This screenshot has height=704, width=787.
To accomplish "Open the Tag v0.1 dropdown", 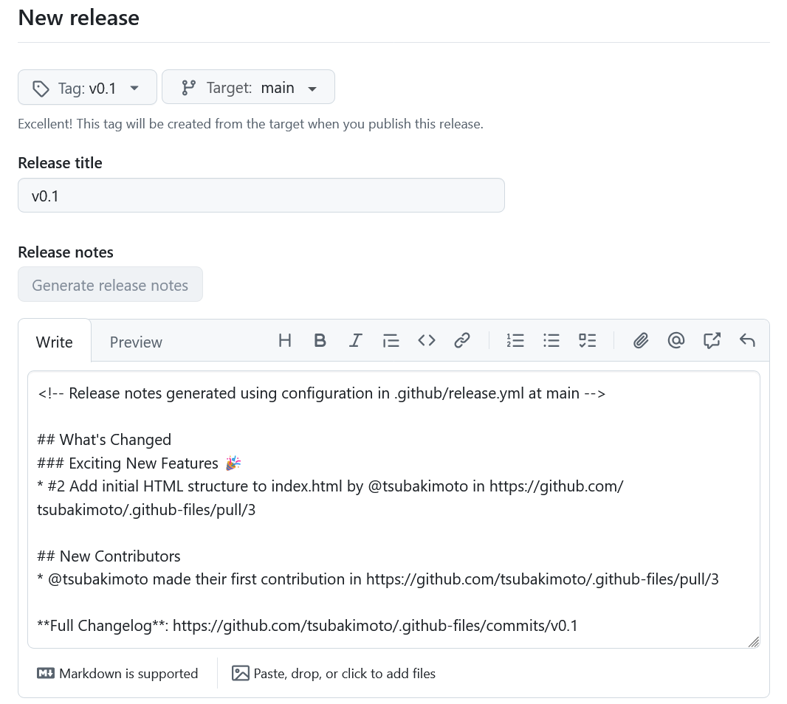I will [x=87, y=88].
